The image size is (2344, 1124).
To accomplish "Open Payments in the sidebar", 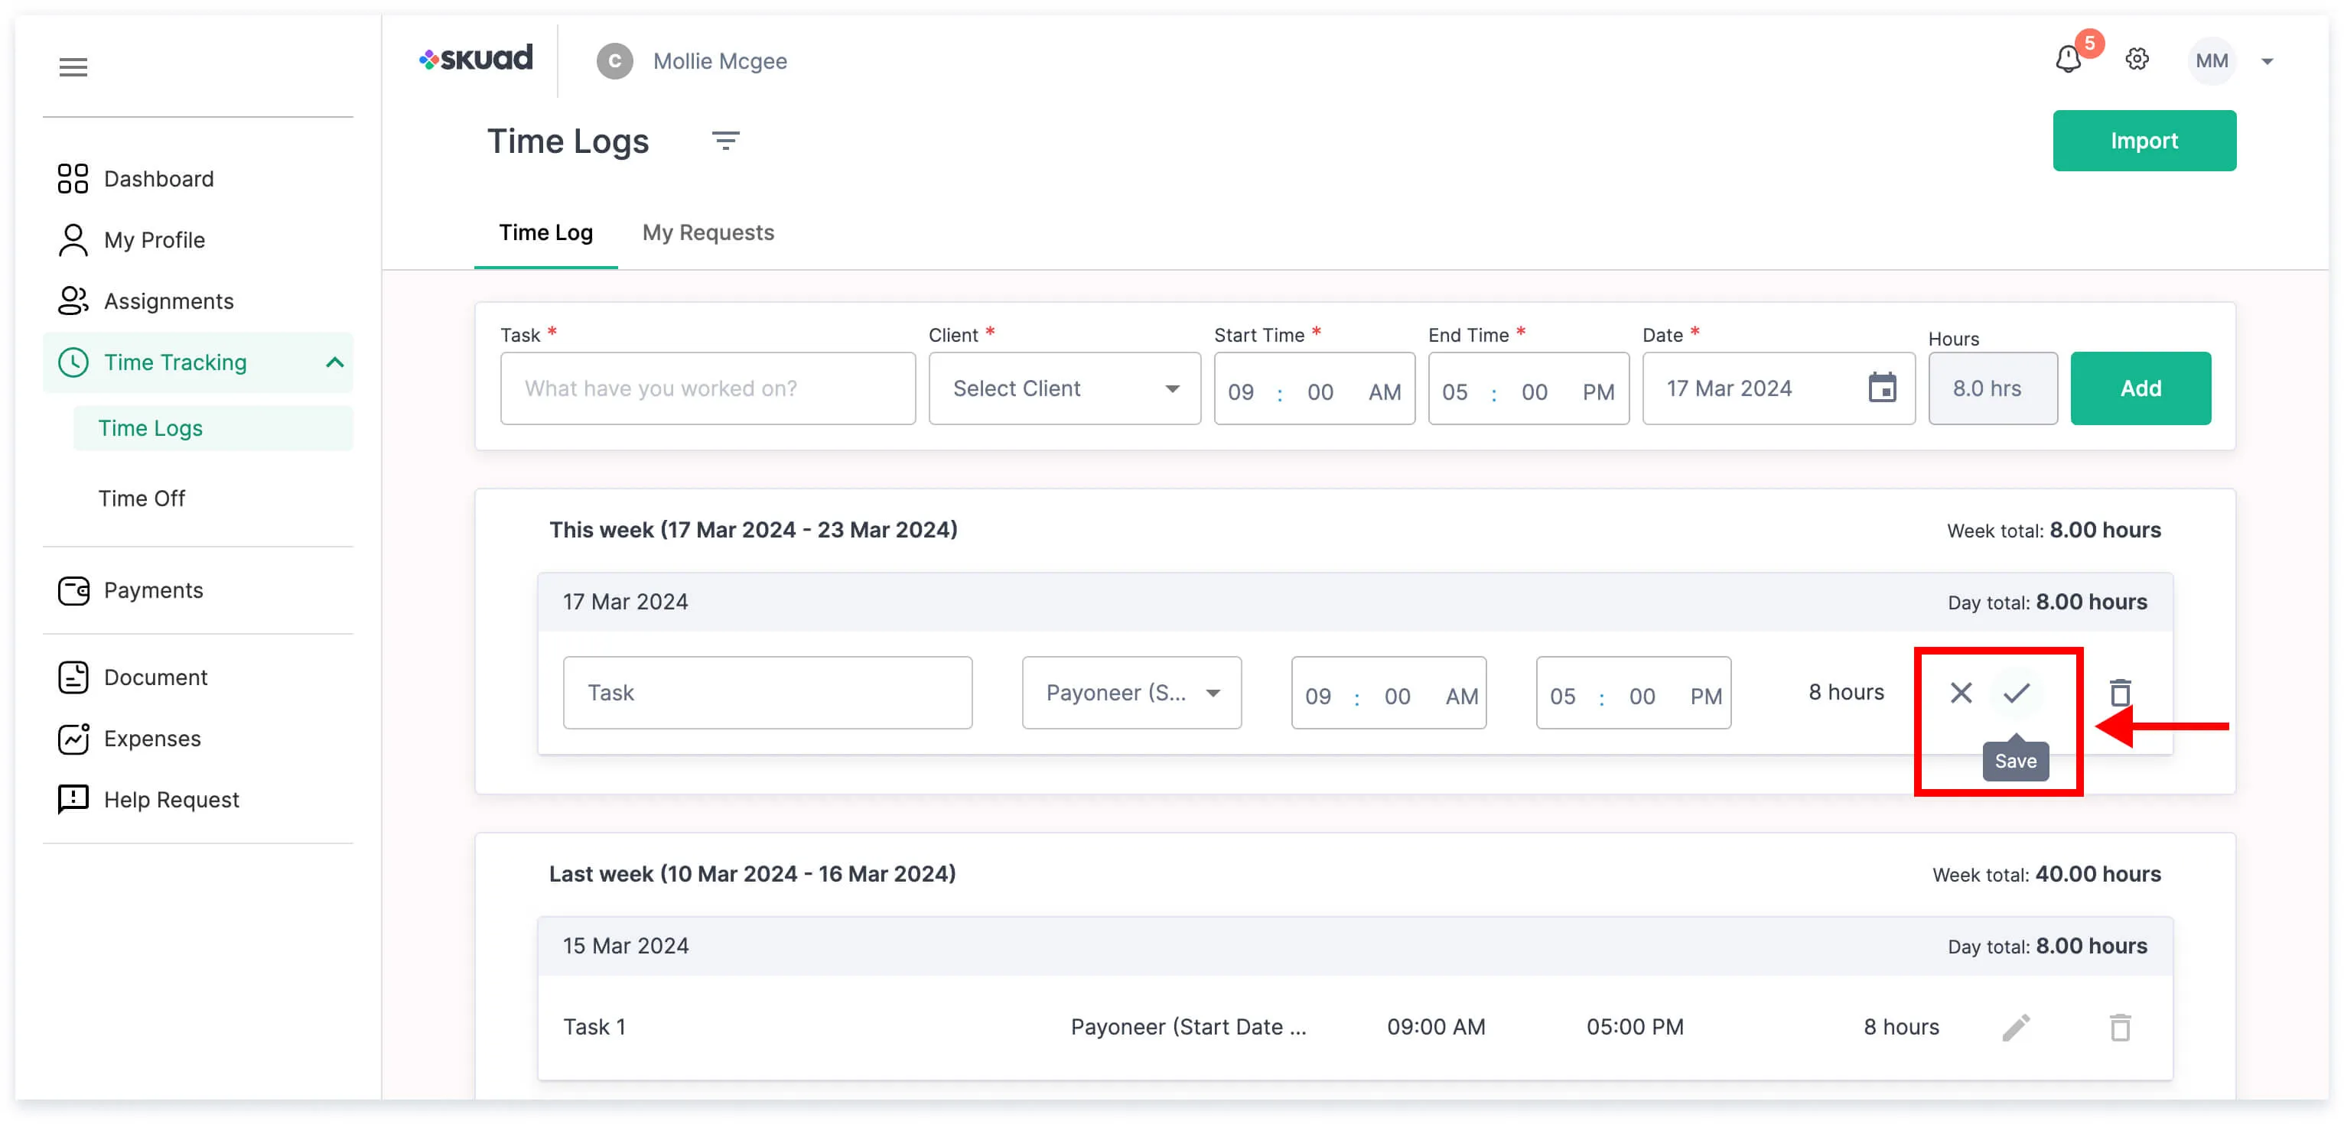I will [x=197, y=590].
